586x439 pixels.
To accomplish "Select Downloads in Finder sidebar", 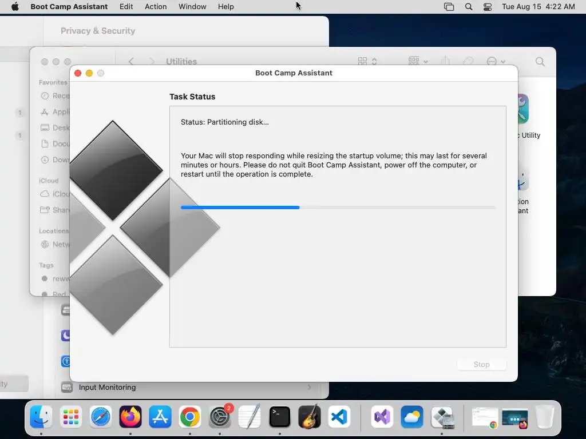I will click(55, 160).
